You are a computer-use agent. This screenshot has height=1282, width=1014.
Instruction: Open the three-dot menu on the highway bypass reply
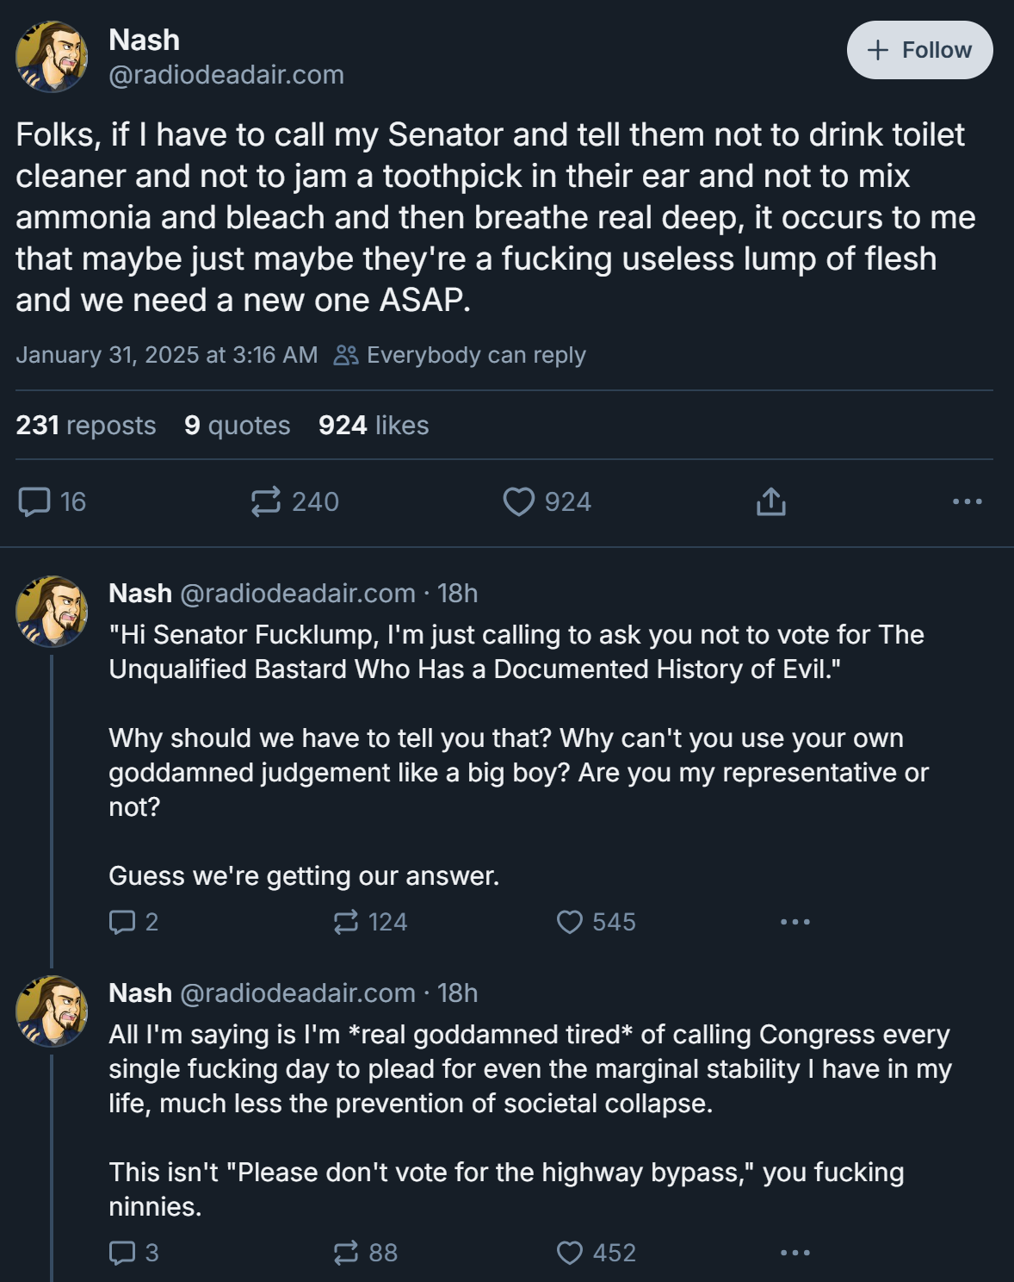tap(795, 1253)
